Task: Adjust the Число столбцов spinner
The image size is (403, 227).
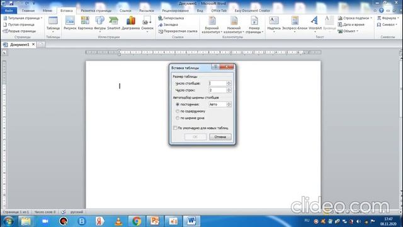Action: click(x=229, y=83)
